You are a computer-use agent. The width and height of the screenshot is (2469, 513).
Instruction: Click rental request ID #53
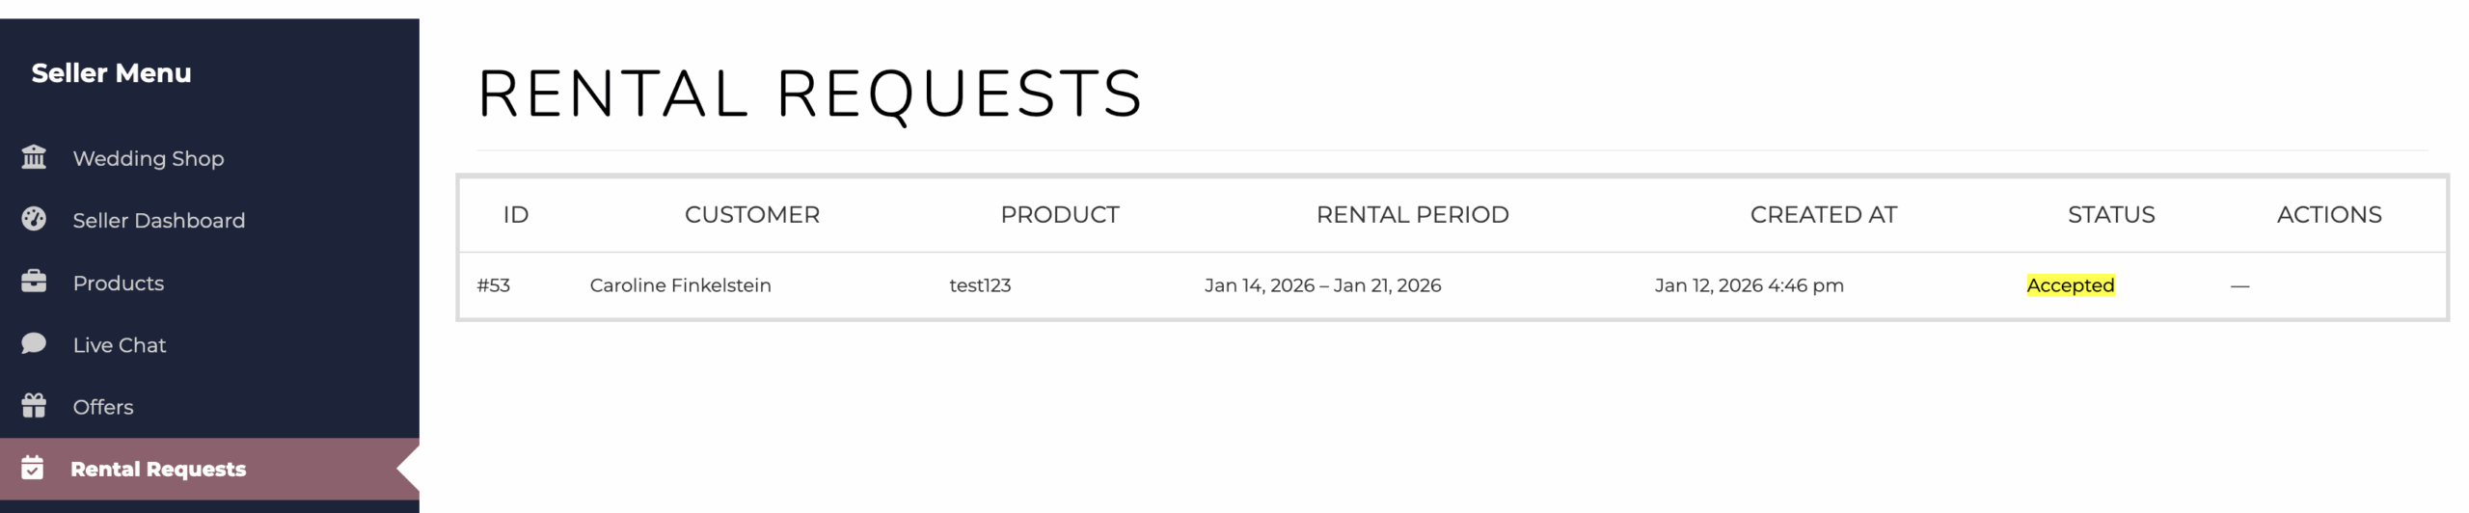pyautogui.click(x=493, y=285)
